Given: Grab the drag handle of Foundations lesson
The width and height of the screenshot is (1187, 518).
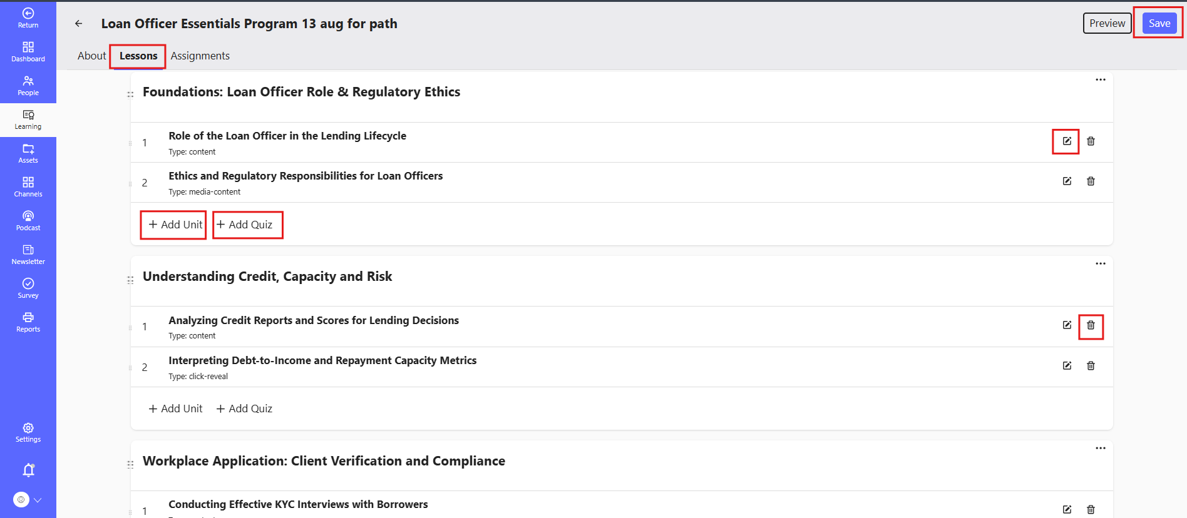Looking at the screenshot, I should 130,95.
